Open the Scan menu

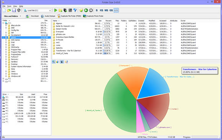tap(9, 6)
